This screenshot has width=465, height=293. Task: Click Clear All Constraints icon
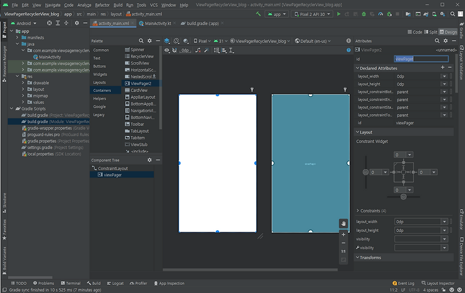[198, 50]
